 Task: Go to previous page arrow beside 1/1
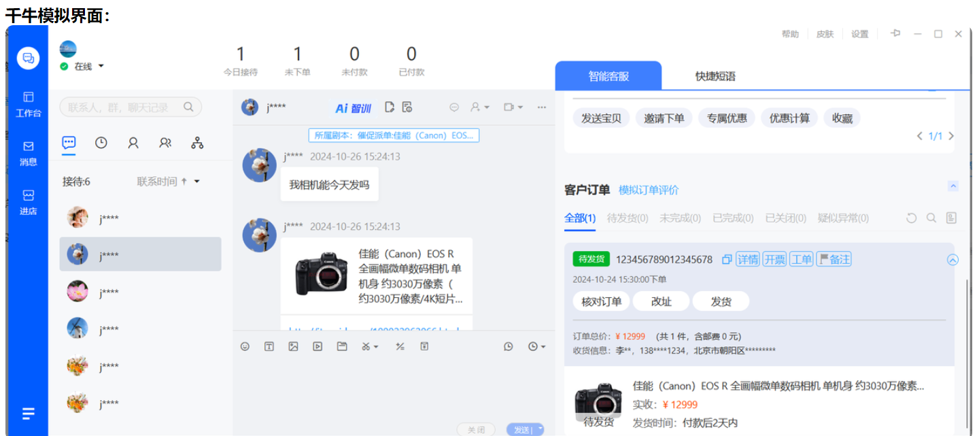pyautogui.click(x=920, y=136)
